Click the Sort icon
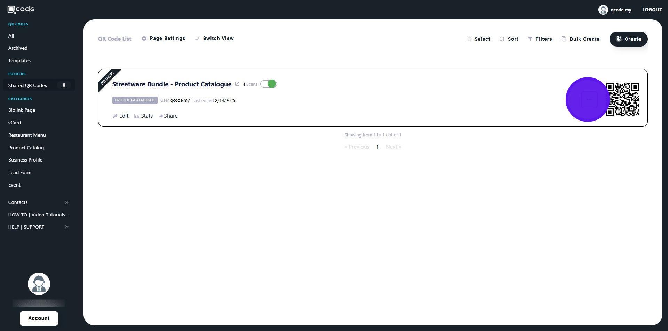 pos(502,39)
